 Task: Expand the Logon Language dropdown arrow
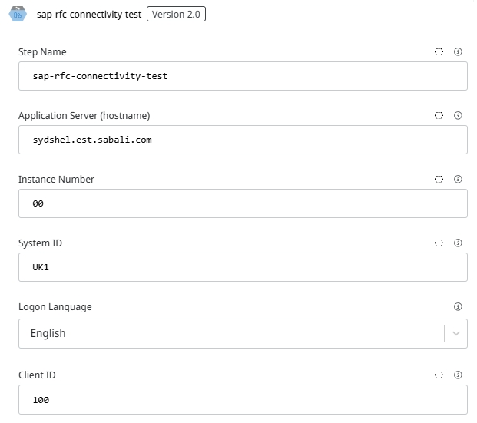456,334
